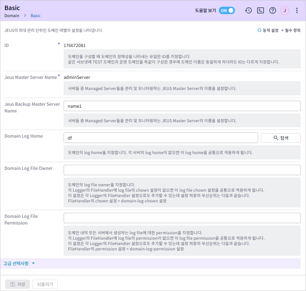Open the history clock icon
This screenshot has width=306, height=291.
coord(248,10)
